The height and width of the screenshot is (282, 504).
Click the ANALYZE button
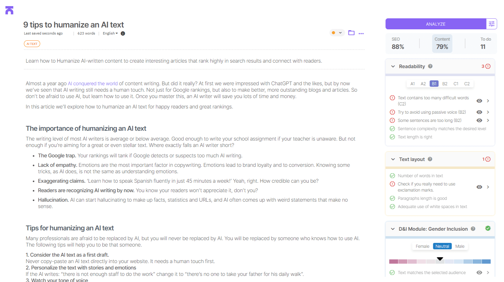pyautogui.click(x=436, y=24)
